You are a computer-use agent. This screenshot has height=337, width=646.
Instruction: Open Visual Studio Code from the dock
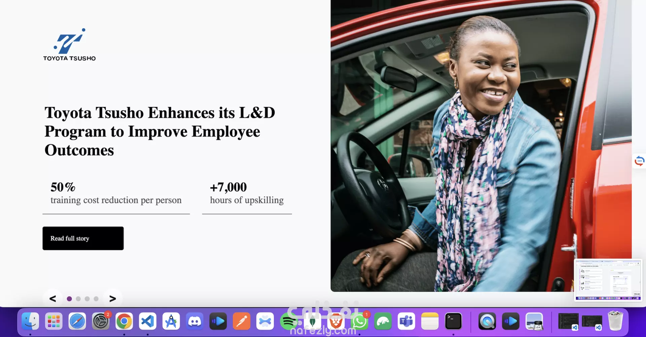pos(148,322)
